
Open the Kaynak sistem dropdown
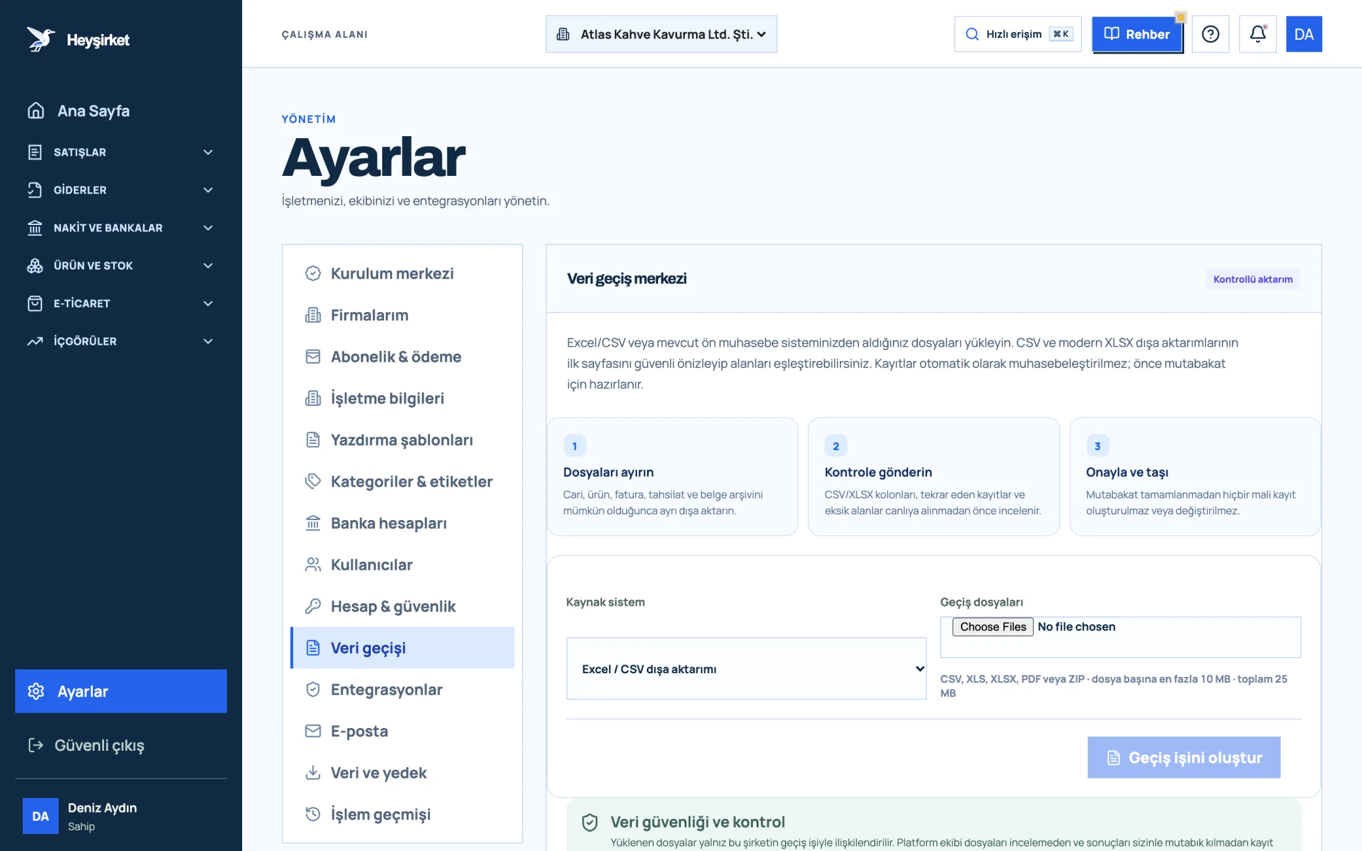click(746, 669)
